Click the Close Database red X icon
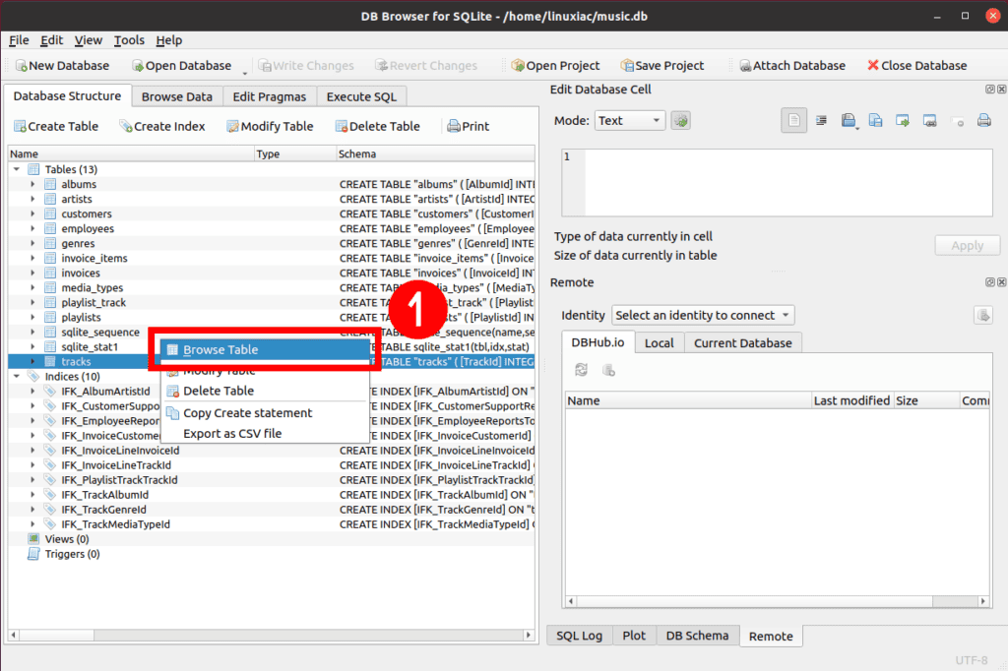Image resolution: width=1008 pixels, height=671 pixels. (x=873, y=65)
